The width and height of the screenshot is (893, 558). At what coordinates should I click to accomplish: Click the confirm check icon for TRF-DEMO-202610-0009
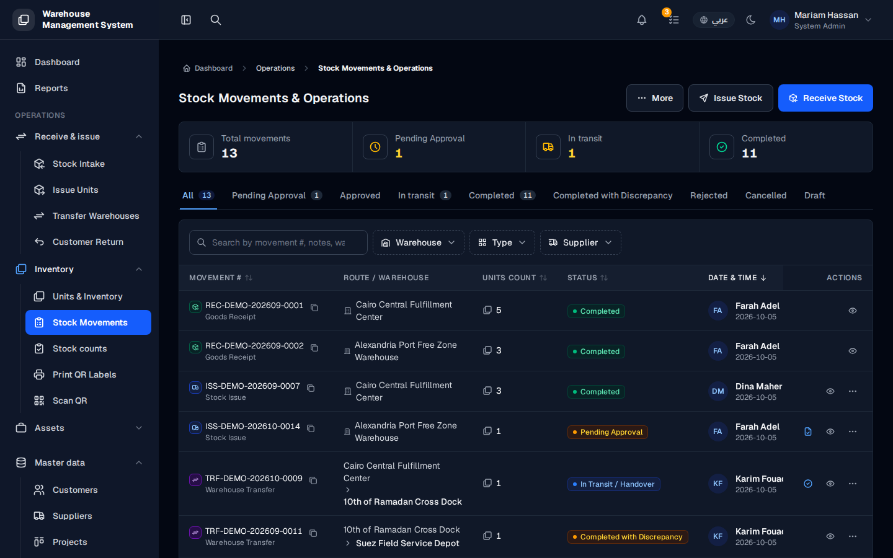[x=808, y=484]
